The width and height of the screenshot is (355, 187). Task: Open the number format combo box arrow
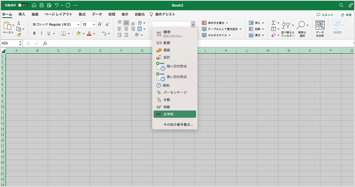[193, 24]
